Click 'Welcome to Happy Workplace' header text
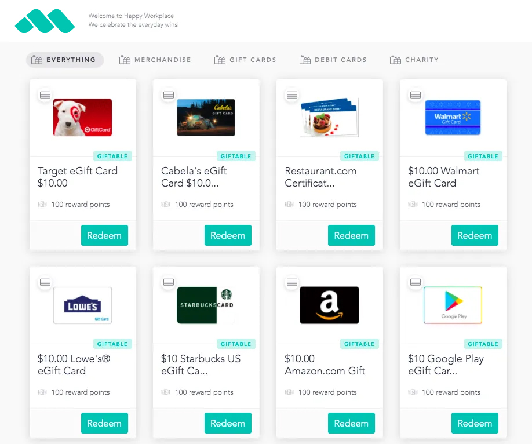 click(x=131, y=16)
